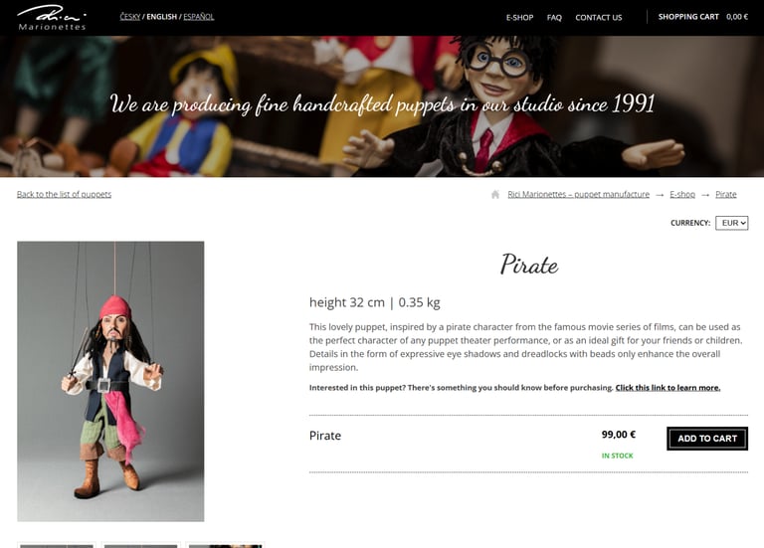Open the FAQ page
This screenshot has height=548, width=764.
[554, 18]
